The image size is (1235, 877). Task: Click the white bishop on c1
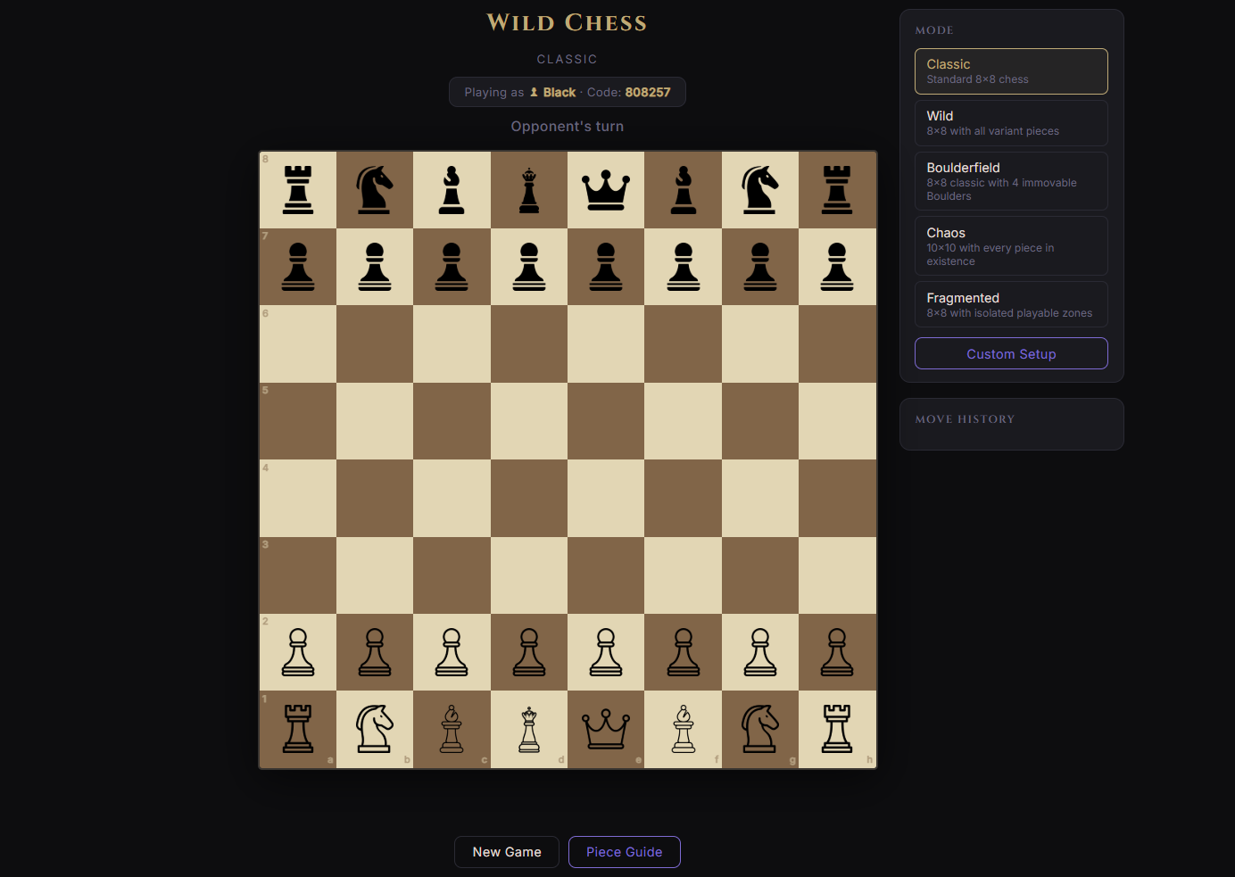452,729
